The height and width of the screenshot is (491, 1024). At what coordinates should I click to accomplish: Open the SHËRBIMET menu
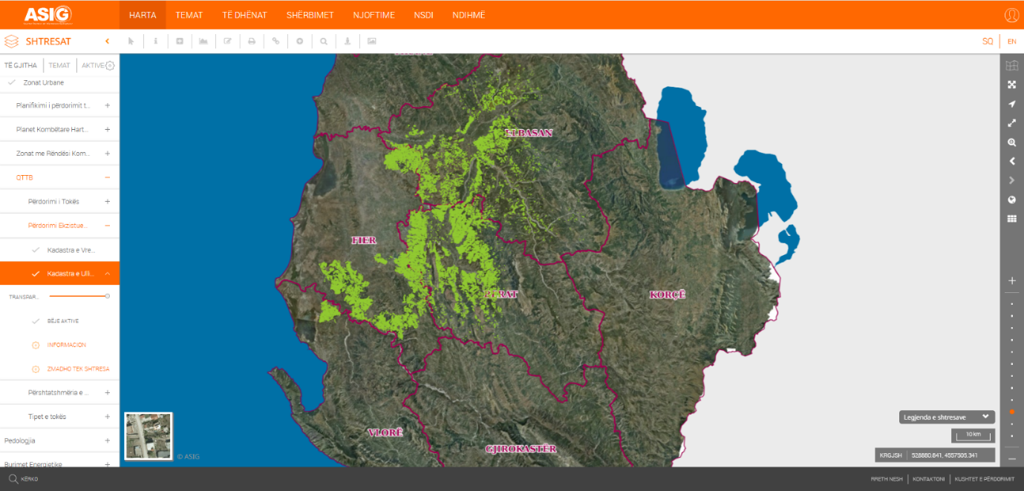310,15
